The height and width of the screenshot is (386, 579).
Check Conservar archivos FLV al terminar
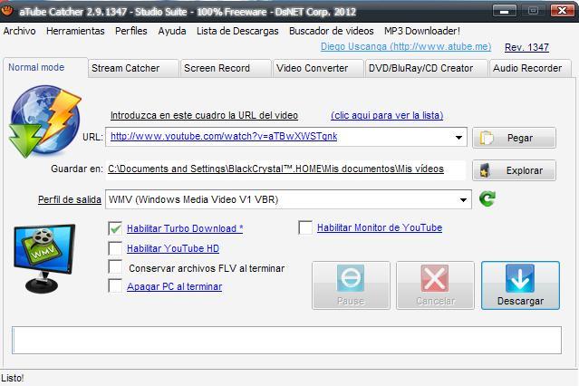(x=115, y=266)
